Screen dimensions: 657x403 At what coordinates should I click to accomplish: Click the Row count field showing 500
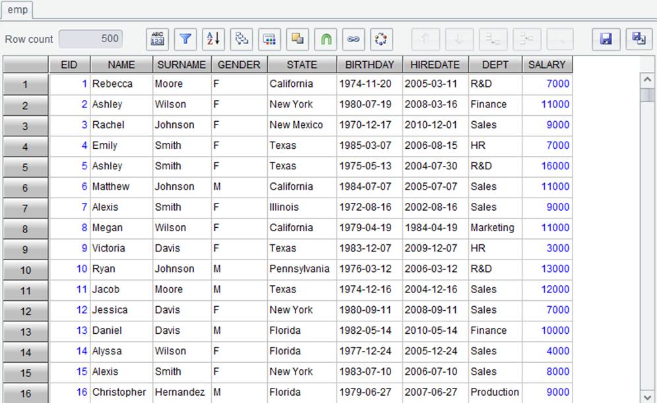tap(90, 39)
